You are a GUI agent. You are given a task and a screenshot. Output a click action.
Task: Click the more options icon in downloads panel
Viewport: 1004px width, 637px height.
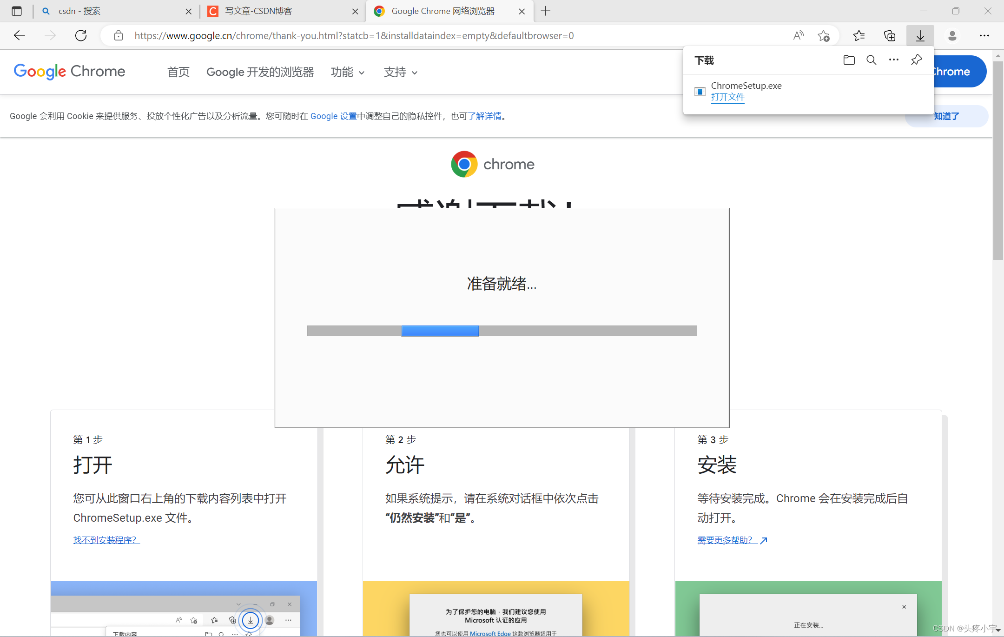893,61
